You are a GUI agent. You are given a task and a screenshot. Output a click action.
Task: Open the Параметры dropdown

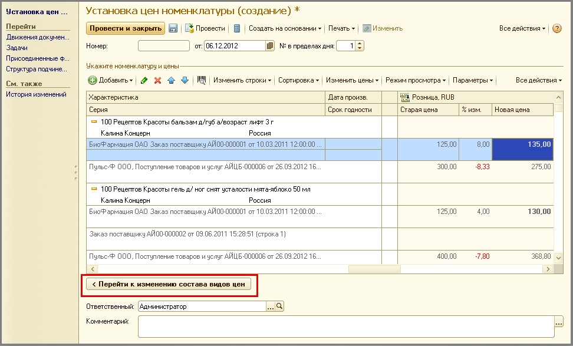[x=473, y=80]
